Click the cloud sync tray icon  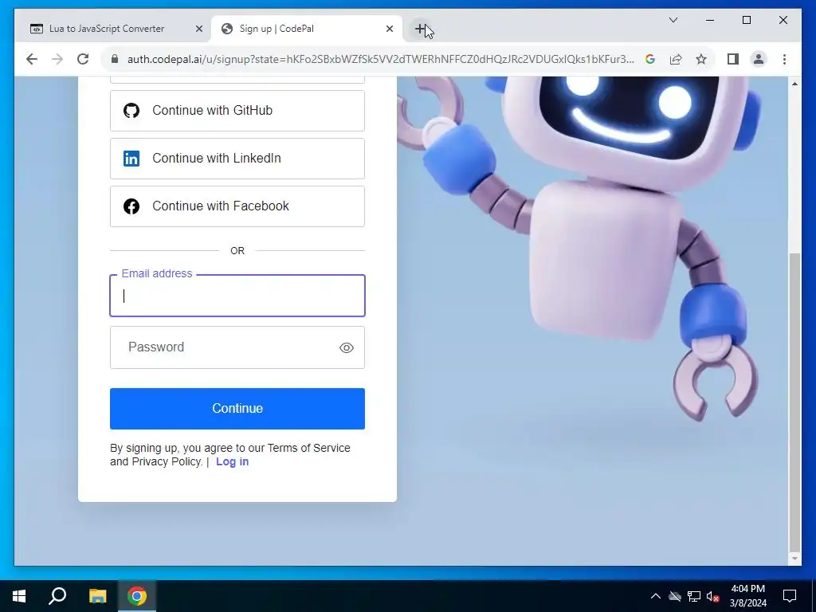click(675, 596)
